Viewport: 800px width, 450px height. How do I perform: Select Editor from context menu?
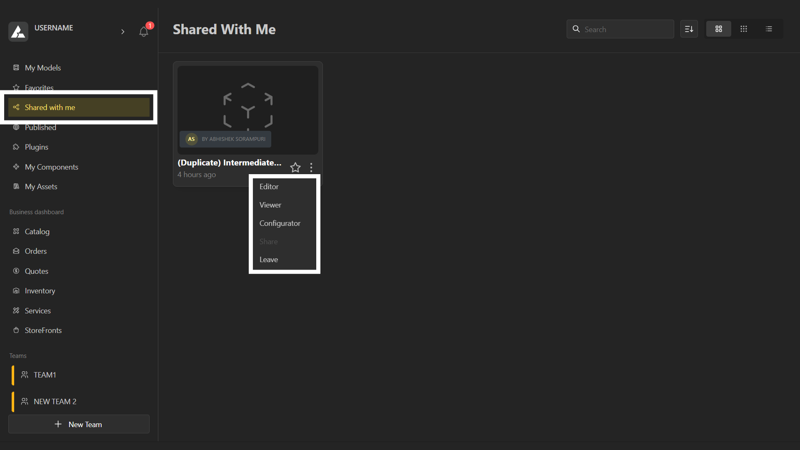coord(269,187)
